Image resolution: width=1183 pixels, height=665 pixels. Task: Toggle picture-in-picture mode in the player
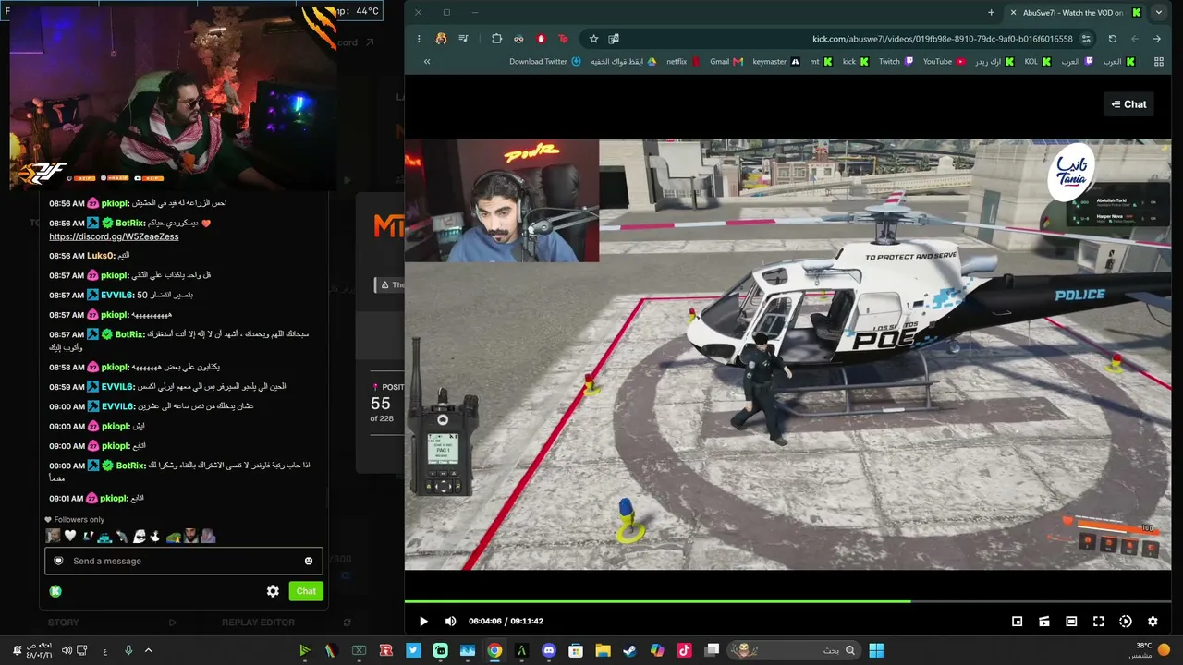tap(1018, 622)
